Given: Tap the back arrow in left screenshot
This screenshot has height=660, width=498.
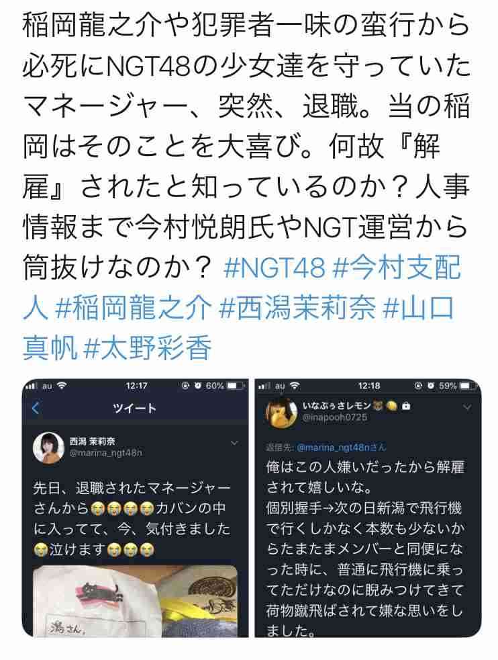Looking at the screenshot, I should click(x=36, y=408).
